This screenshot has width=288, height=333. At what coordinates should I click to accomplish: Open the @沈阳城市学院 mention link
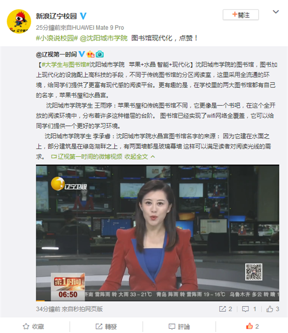click(104, 38)
